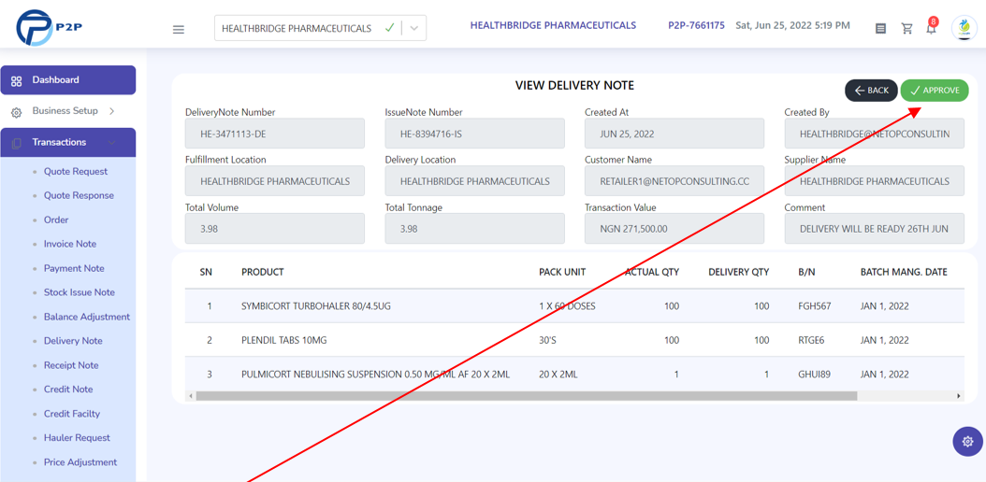This screenshot has width=986, height=482.
Task: Open Delivery Note page in sidebar
Action: (73, 341)
